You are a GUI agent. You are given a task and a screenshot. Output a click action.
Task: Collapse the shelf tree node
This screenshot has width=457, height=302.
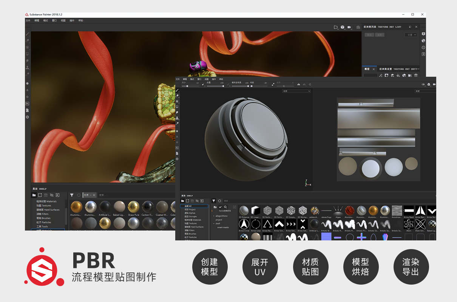[214, 223]
